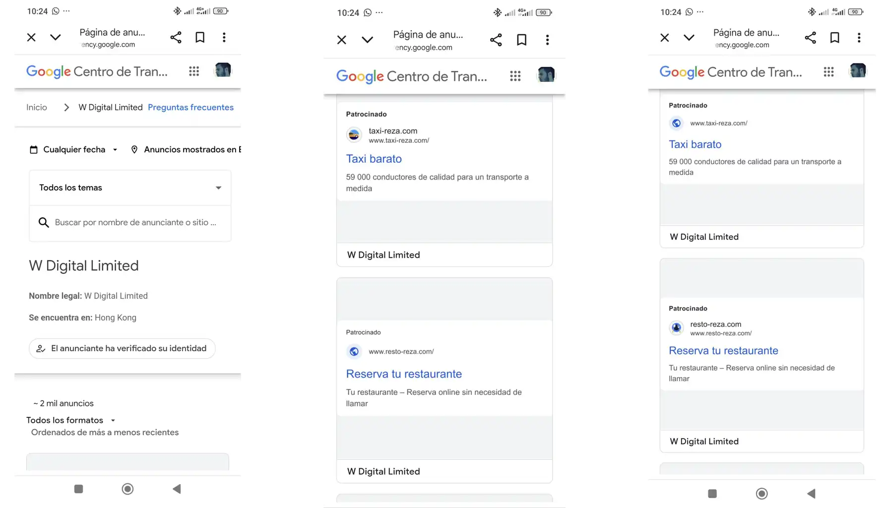889x508 pixels.
Task: Tap the bookmark icon in the middle phone screen
Action: tap(521, 40)
